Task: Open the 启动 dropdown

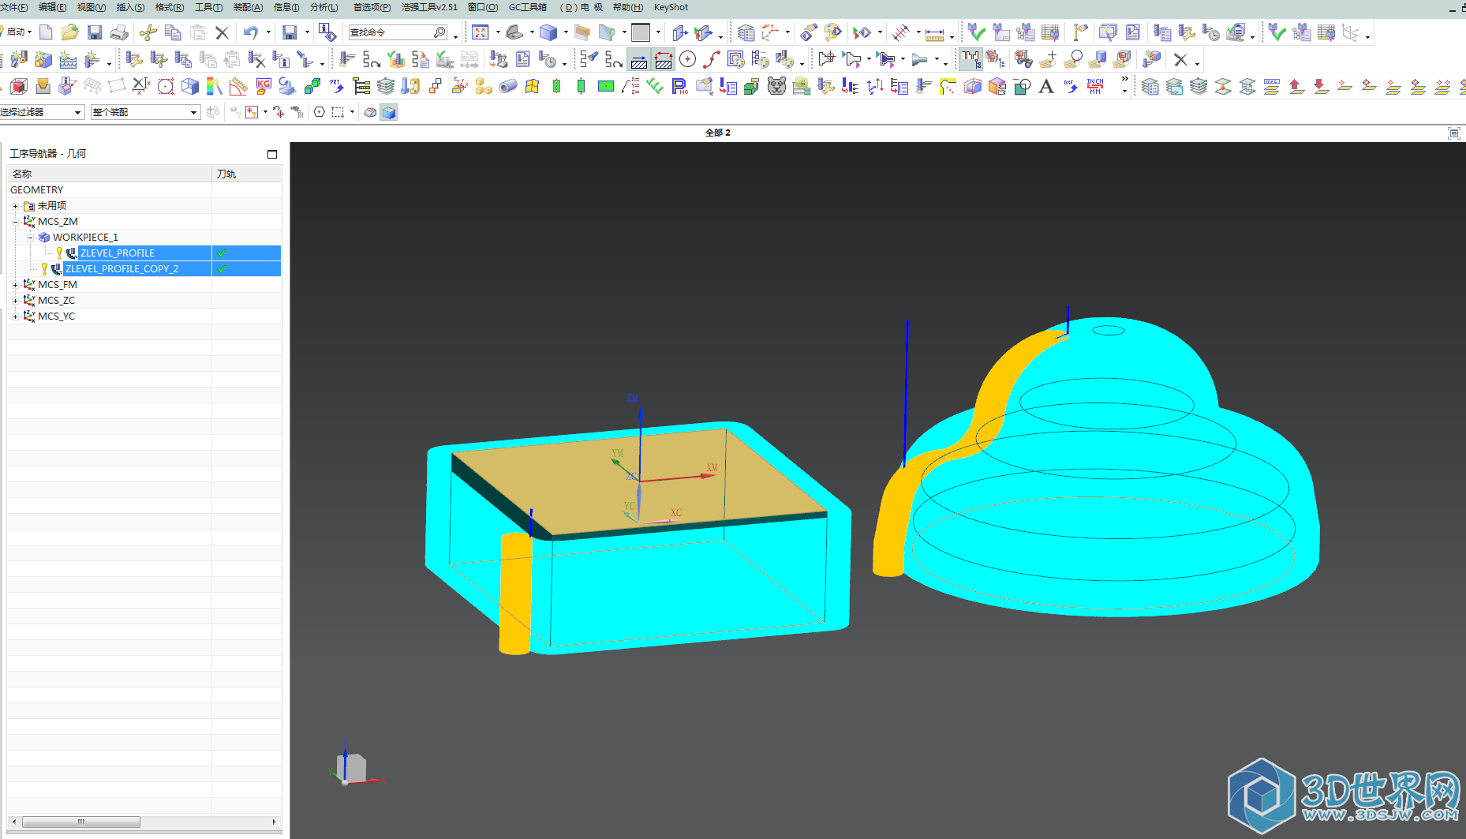Action: tap(17, 32)
